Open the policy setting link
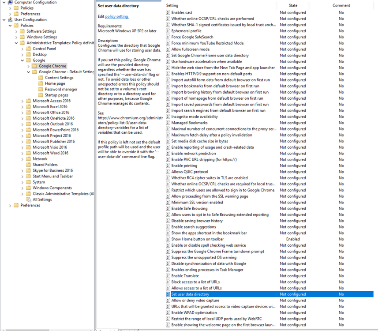Image resolution: width=378 pixels, height=331 pixels. click(117, 16)
